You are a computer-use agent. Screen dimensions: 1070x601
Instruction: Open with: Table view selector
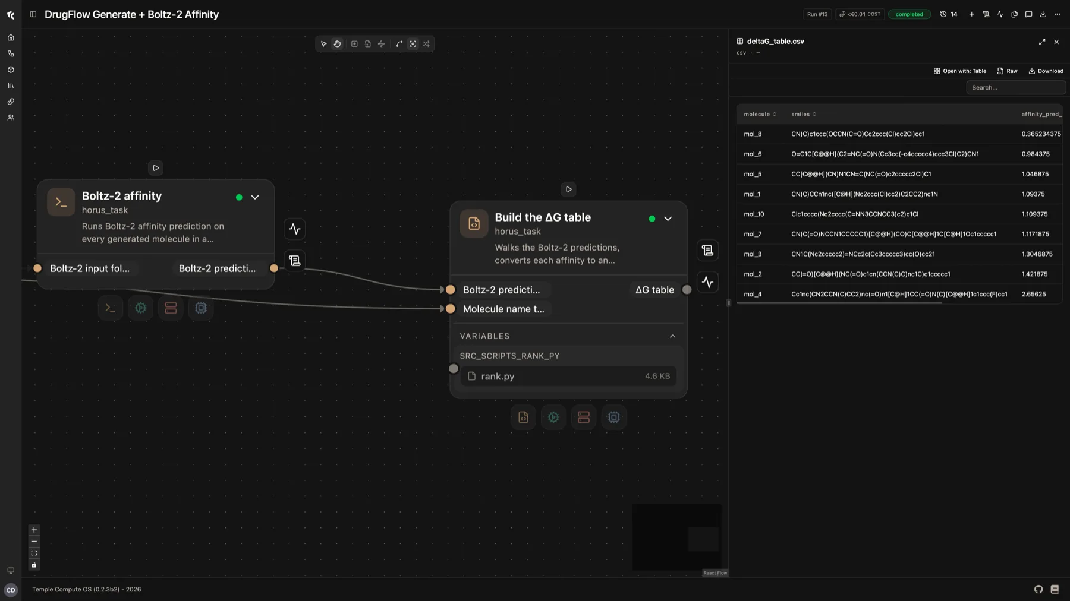tap(960, 71)
